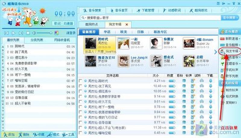The width and height of the screenshot is (241, 138).
Task: Open 歌手列表 singer list in the sidebar
Action: (x=230, y=76)
